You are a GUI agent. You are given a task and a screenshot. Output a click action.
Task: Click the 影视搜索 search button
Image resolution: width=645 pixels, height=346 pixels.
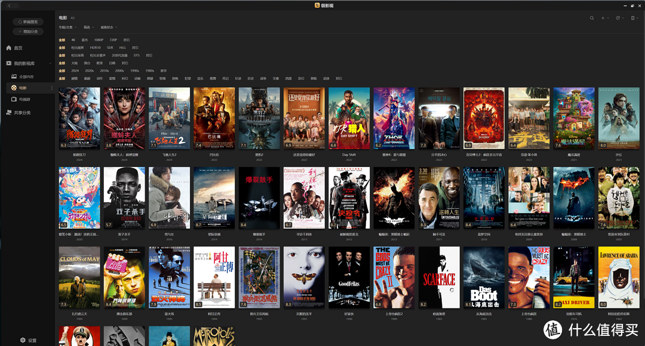point(28,22)
